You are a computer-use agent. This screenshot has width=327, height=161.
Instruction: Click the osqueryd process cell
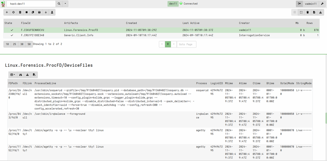(202, 90)
